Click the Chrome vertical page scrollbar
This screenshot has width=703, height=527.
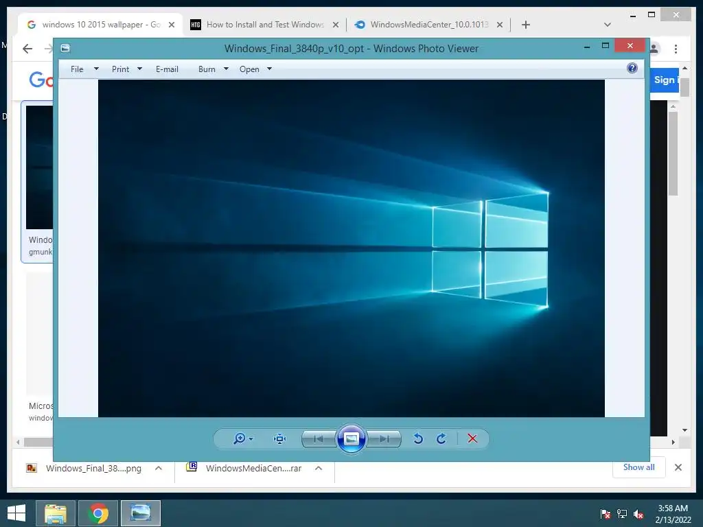tap(684, 88)
